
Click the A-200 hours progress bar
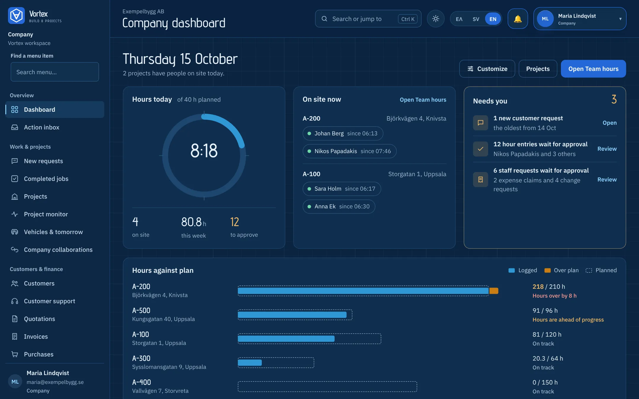coord(368,291)
